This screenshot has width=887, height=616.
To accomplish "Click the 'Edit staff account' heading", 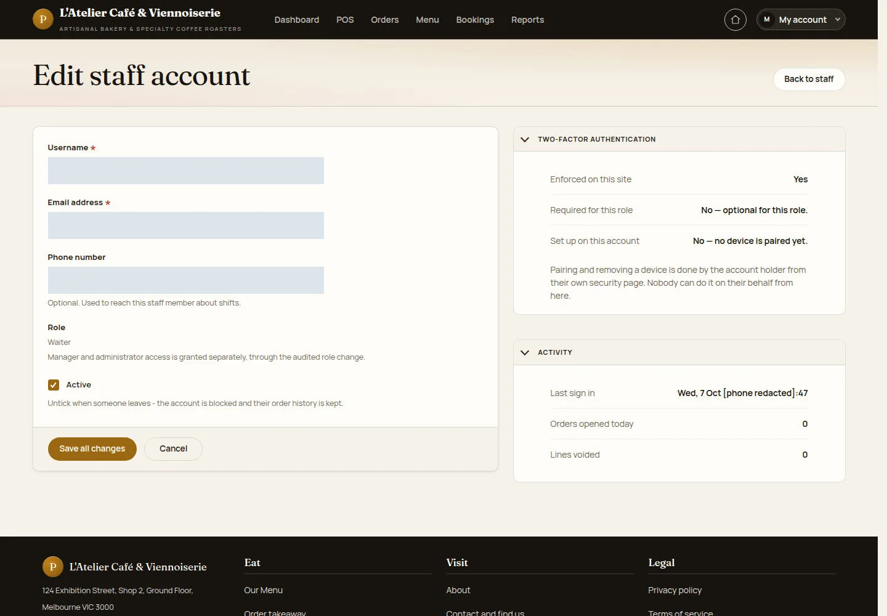I will pos(142,76).
